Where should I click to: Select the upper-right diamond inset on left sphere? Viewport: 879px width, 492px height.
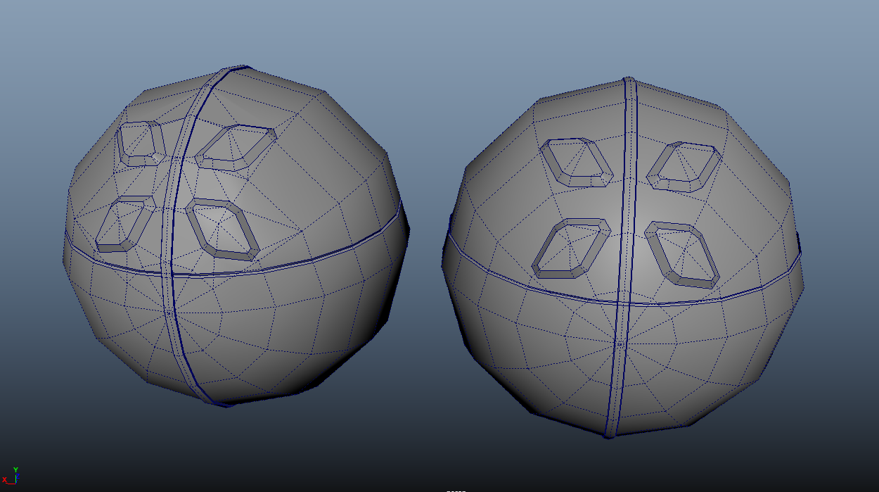tap(236, 147)
